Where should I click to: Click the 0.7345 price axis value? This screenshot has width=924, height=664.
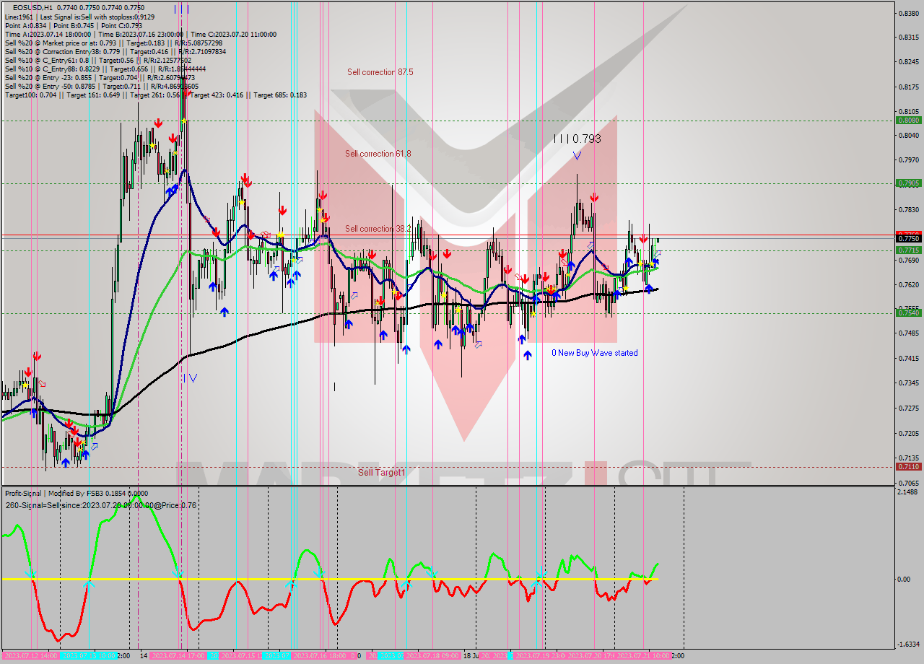[x=909, y=383]
